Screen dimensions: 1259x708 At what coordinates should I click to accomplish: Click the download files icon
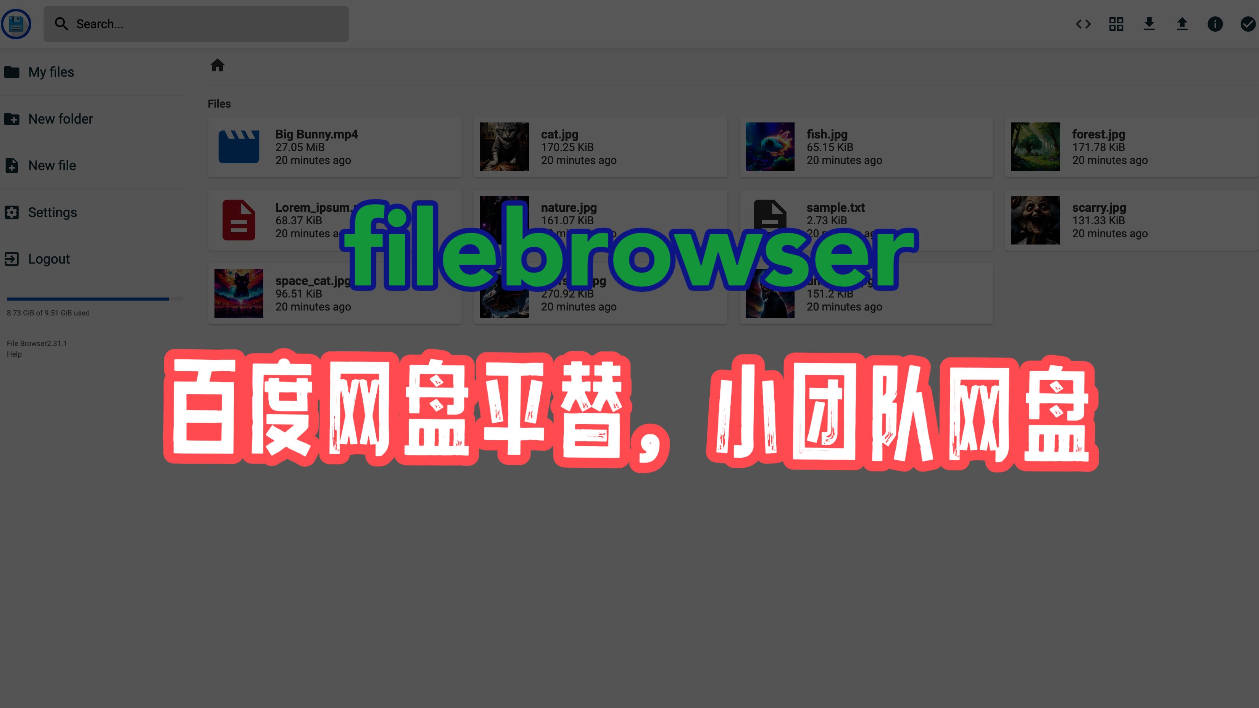click(x=1149, y=23)
